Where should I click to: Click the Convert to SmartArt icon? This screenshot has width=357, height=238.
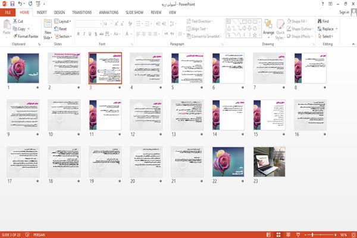click(x=189, y=36)
